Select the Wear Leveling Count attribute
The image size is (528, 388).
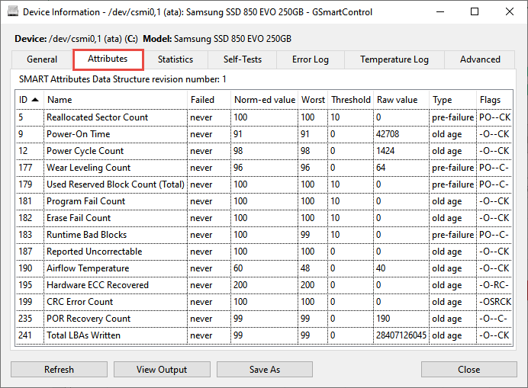(x=264, y=168)
